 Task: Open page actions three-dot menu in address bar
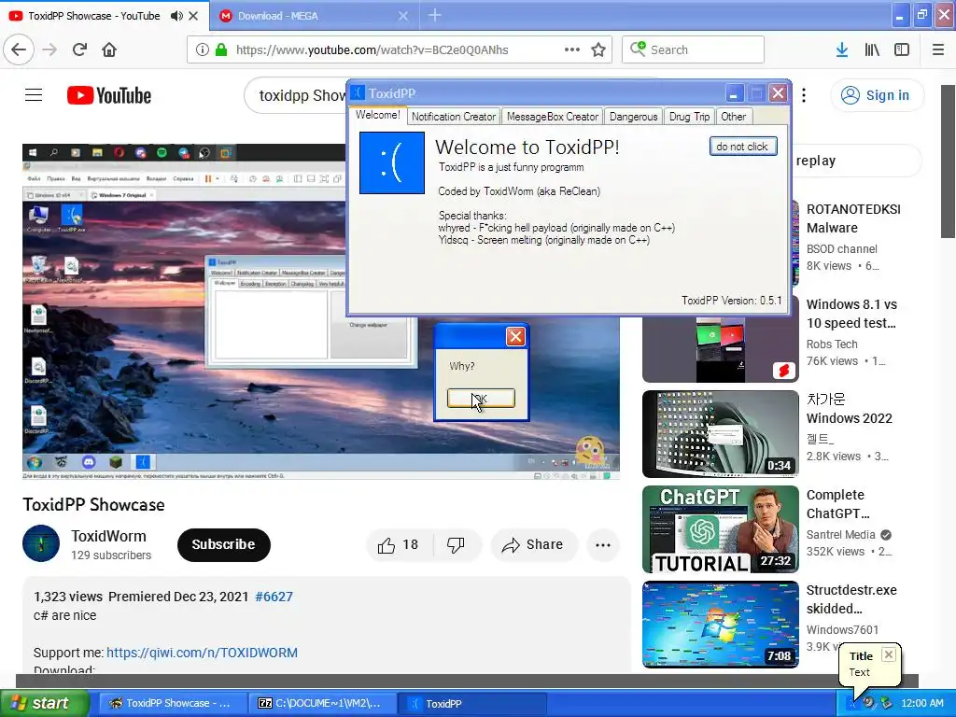coord(571,49)
